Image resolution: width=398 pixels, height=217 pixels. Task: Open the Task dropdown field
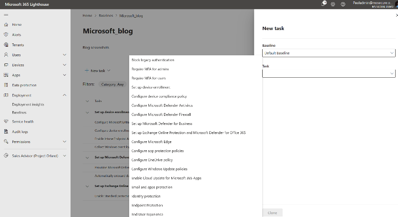329,73
